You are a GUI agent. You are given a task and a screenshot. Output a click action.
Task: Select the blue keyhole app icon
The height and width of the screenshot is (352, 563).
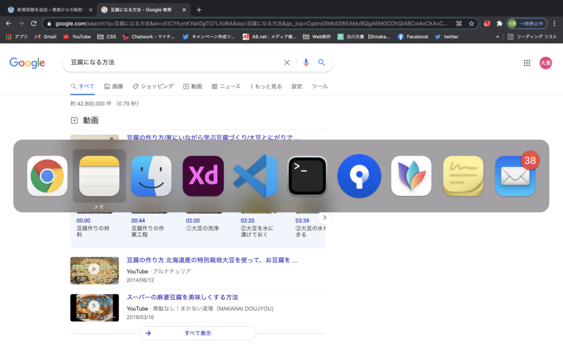coord(359,176)
